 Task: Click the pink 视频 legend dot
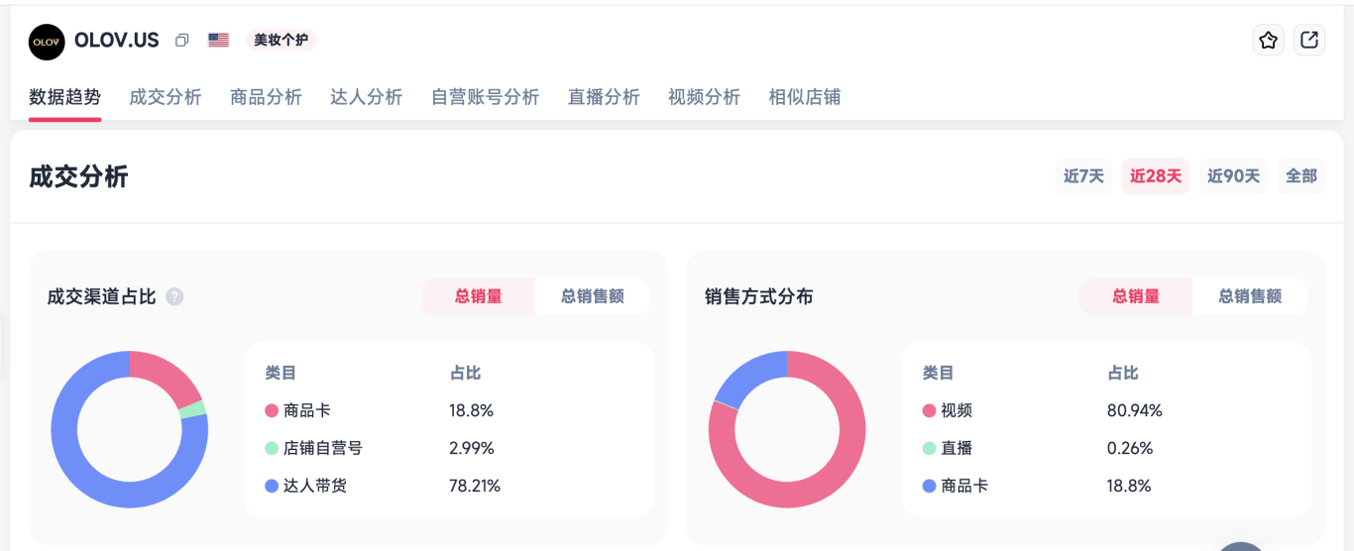(x=929, y=411)
